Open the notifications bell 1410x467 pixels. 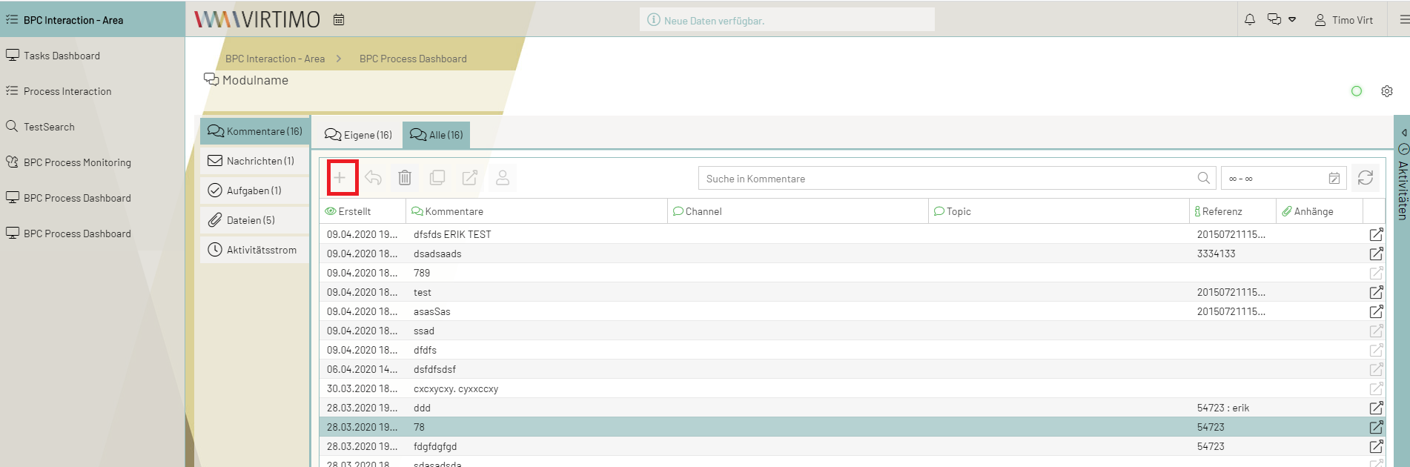click(1250, 20)
